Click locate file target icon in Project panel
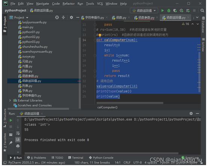Viewport: 208px width, 167px height. pyautogui.click(x=57, y=18)
